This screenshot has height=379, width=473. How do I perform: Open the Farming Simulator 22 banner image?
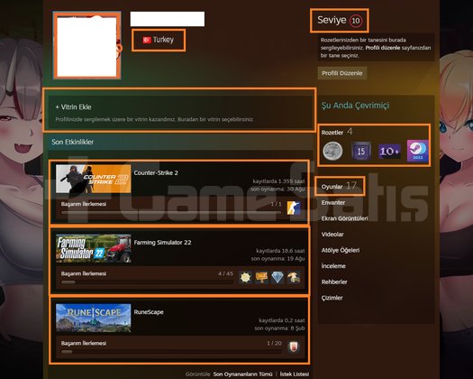[93, 248]
